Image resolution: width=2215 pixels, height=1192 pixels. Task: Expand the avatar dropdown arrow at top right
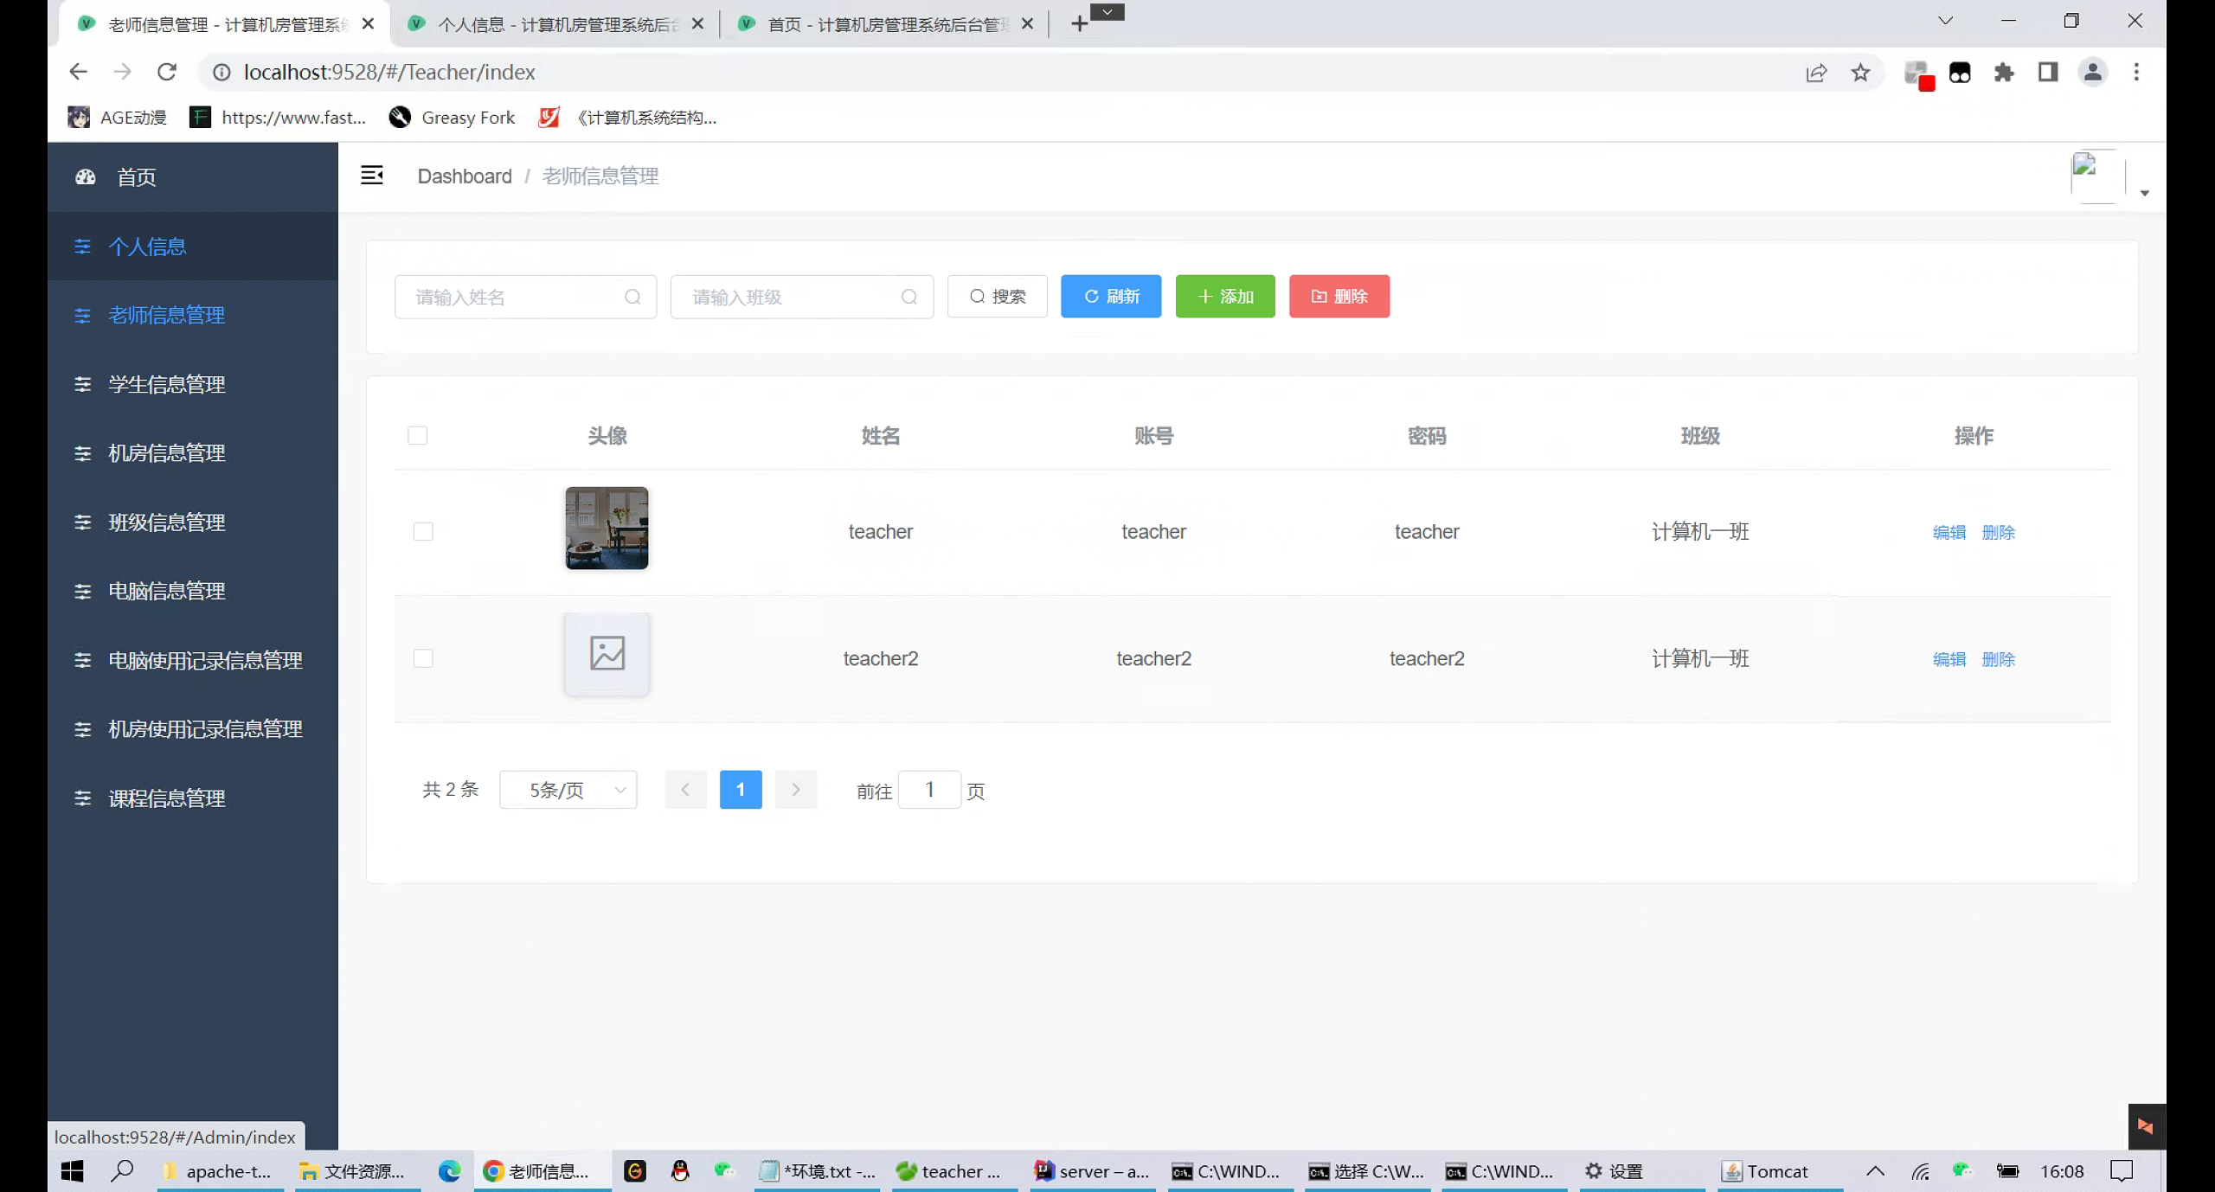point(2145,193)
